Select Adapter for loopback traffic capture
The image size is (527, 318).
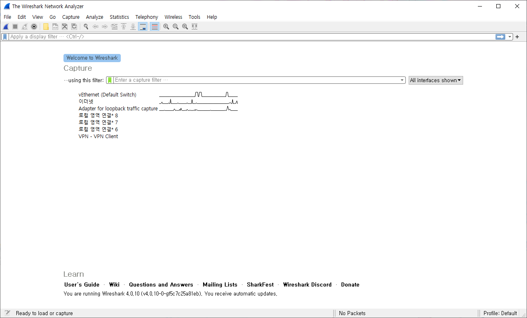(118, 109)
